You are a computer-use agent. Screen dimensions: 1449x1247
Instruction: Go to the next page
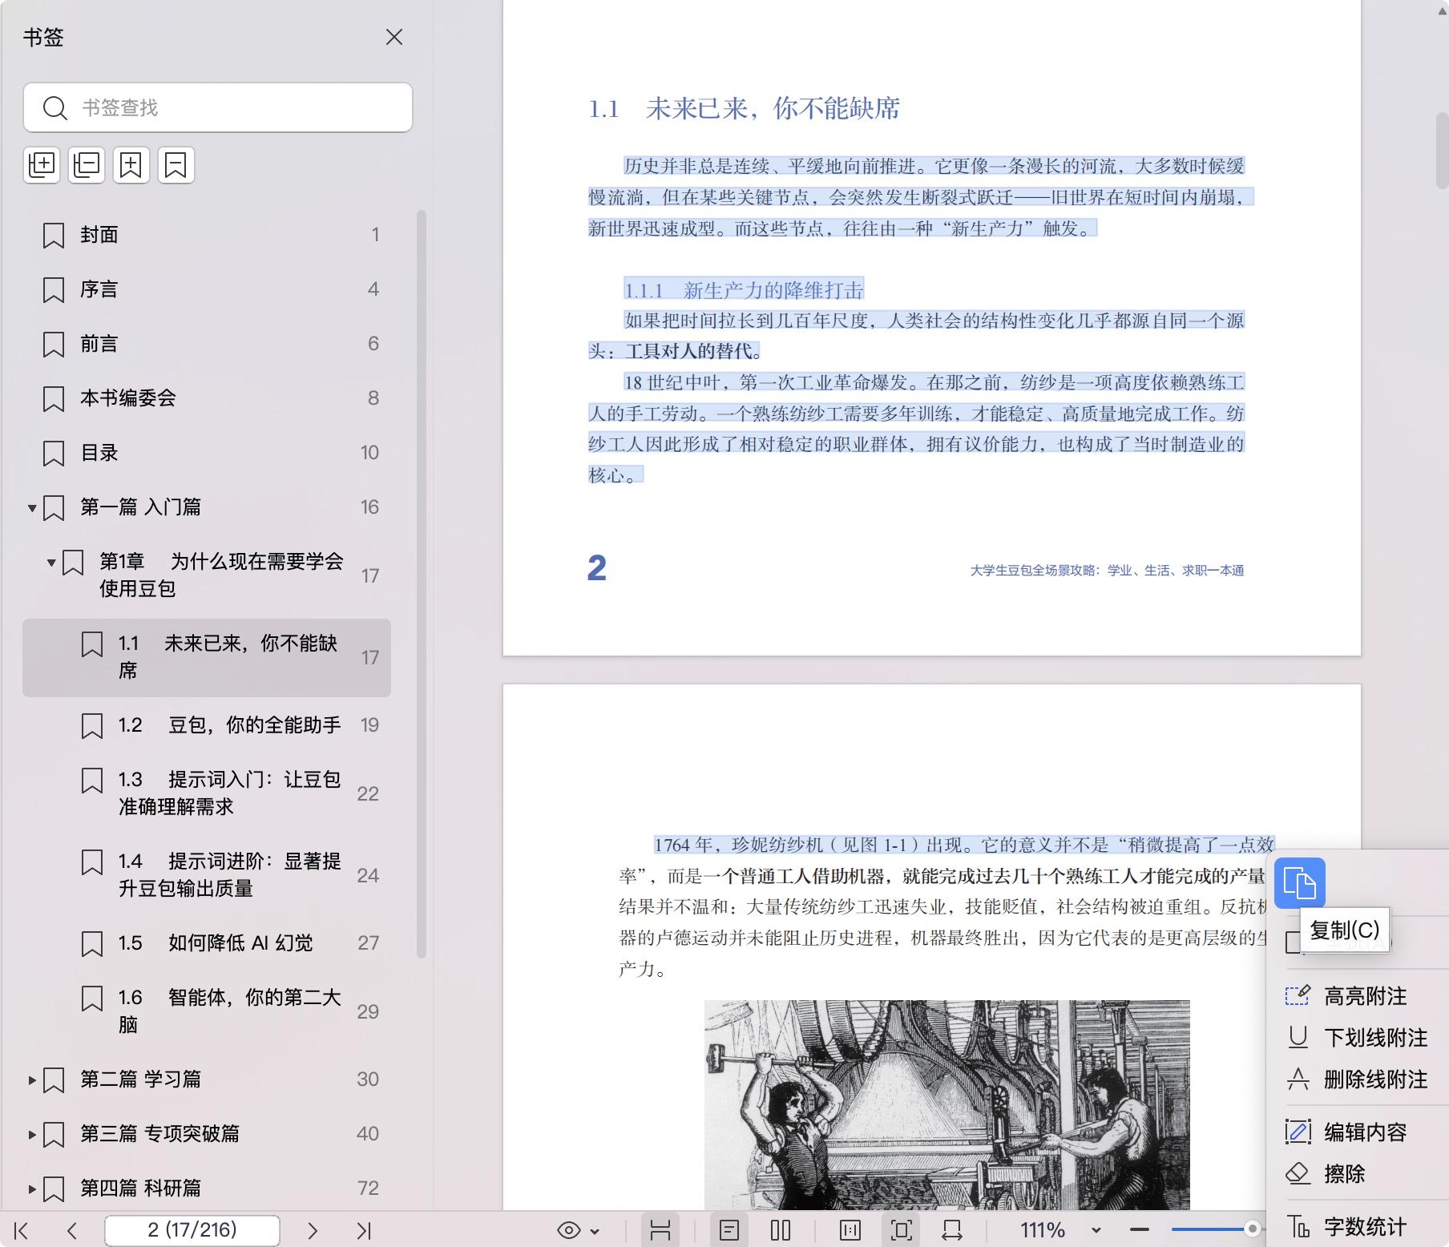(313, 1230)
